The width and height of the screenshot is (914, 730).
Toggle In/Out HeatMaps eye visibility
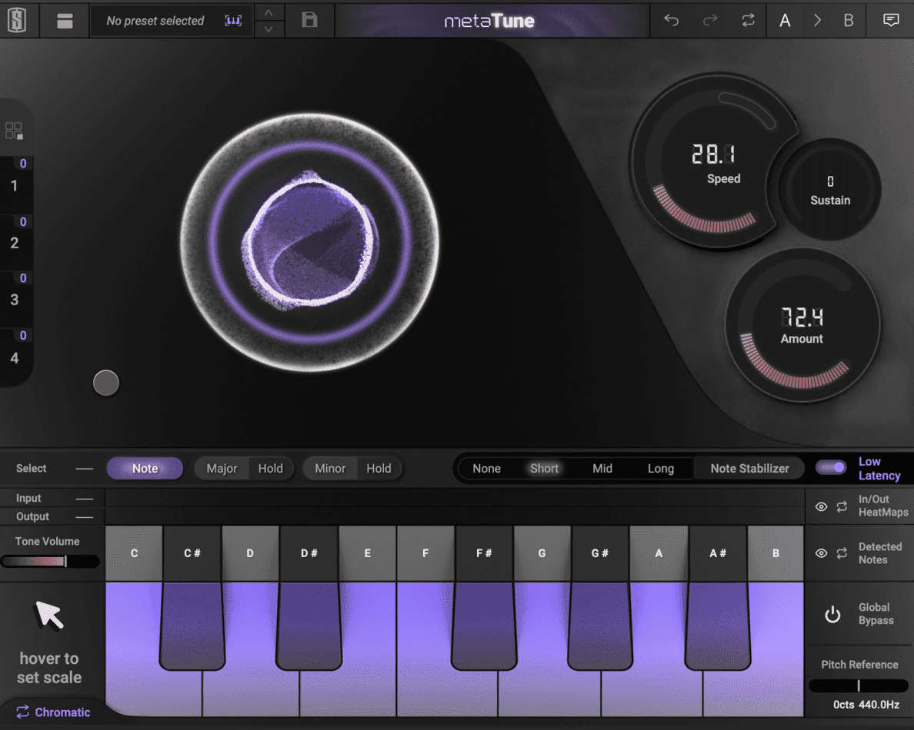point(822,506)
